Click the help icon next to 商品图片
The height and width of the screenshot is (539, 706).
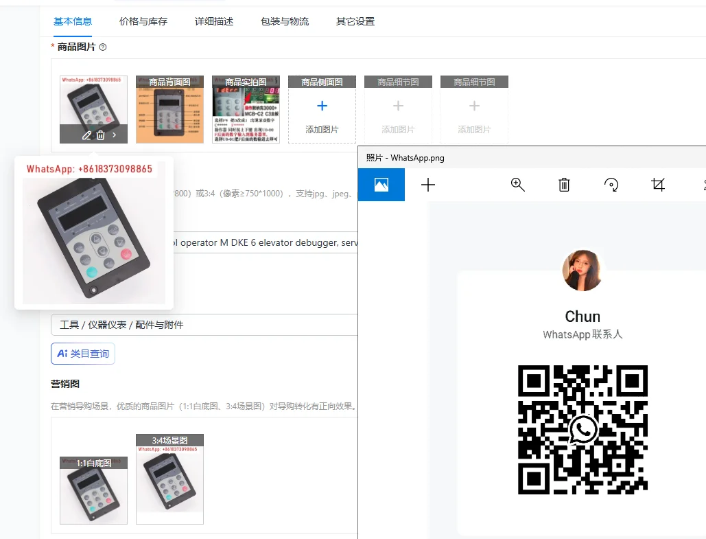click(x=103, y=47)
